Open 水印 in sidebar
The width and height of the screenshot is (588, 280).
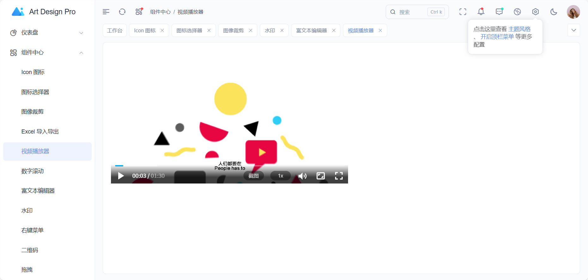(47, 211)
